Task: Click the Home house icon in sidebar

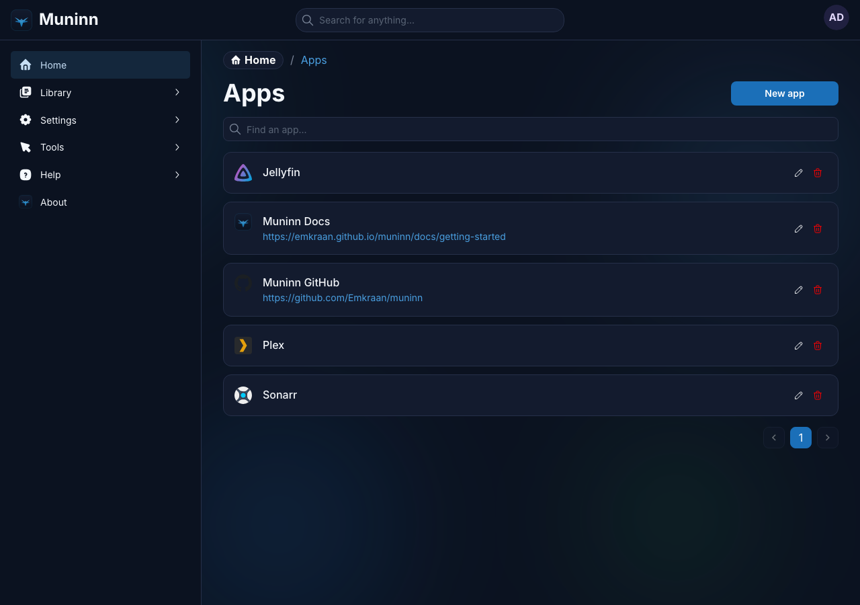Action: 26,65
